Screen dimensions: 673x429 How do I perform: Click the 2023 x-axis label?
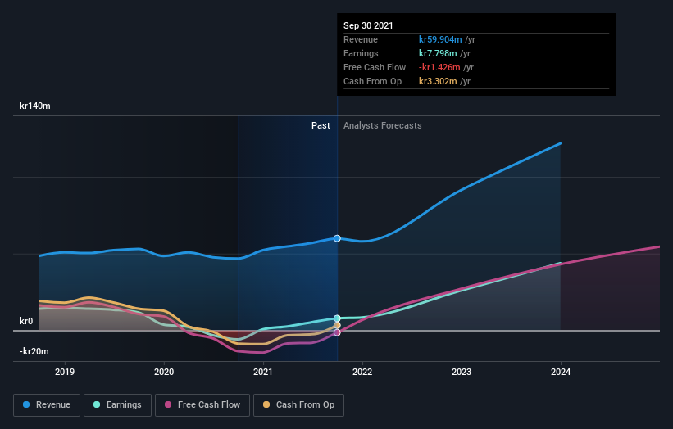point(462,372)
